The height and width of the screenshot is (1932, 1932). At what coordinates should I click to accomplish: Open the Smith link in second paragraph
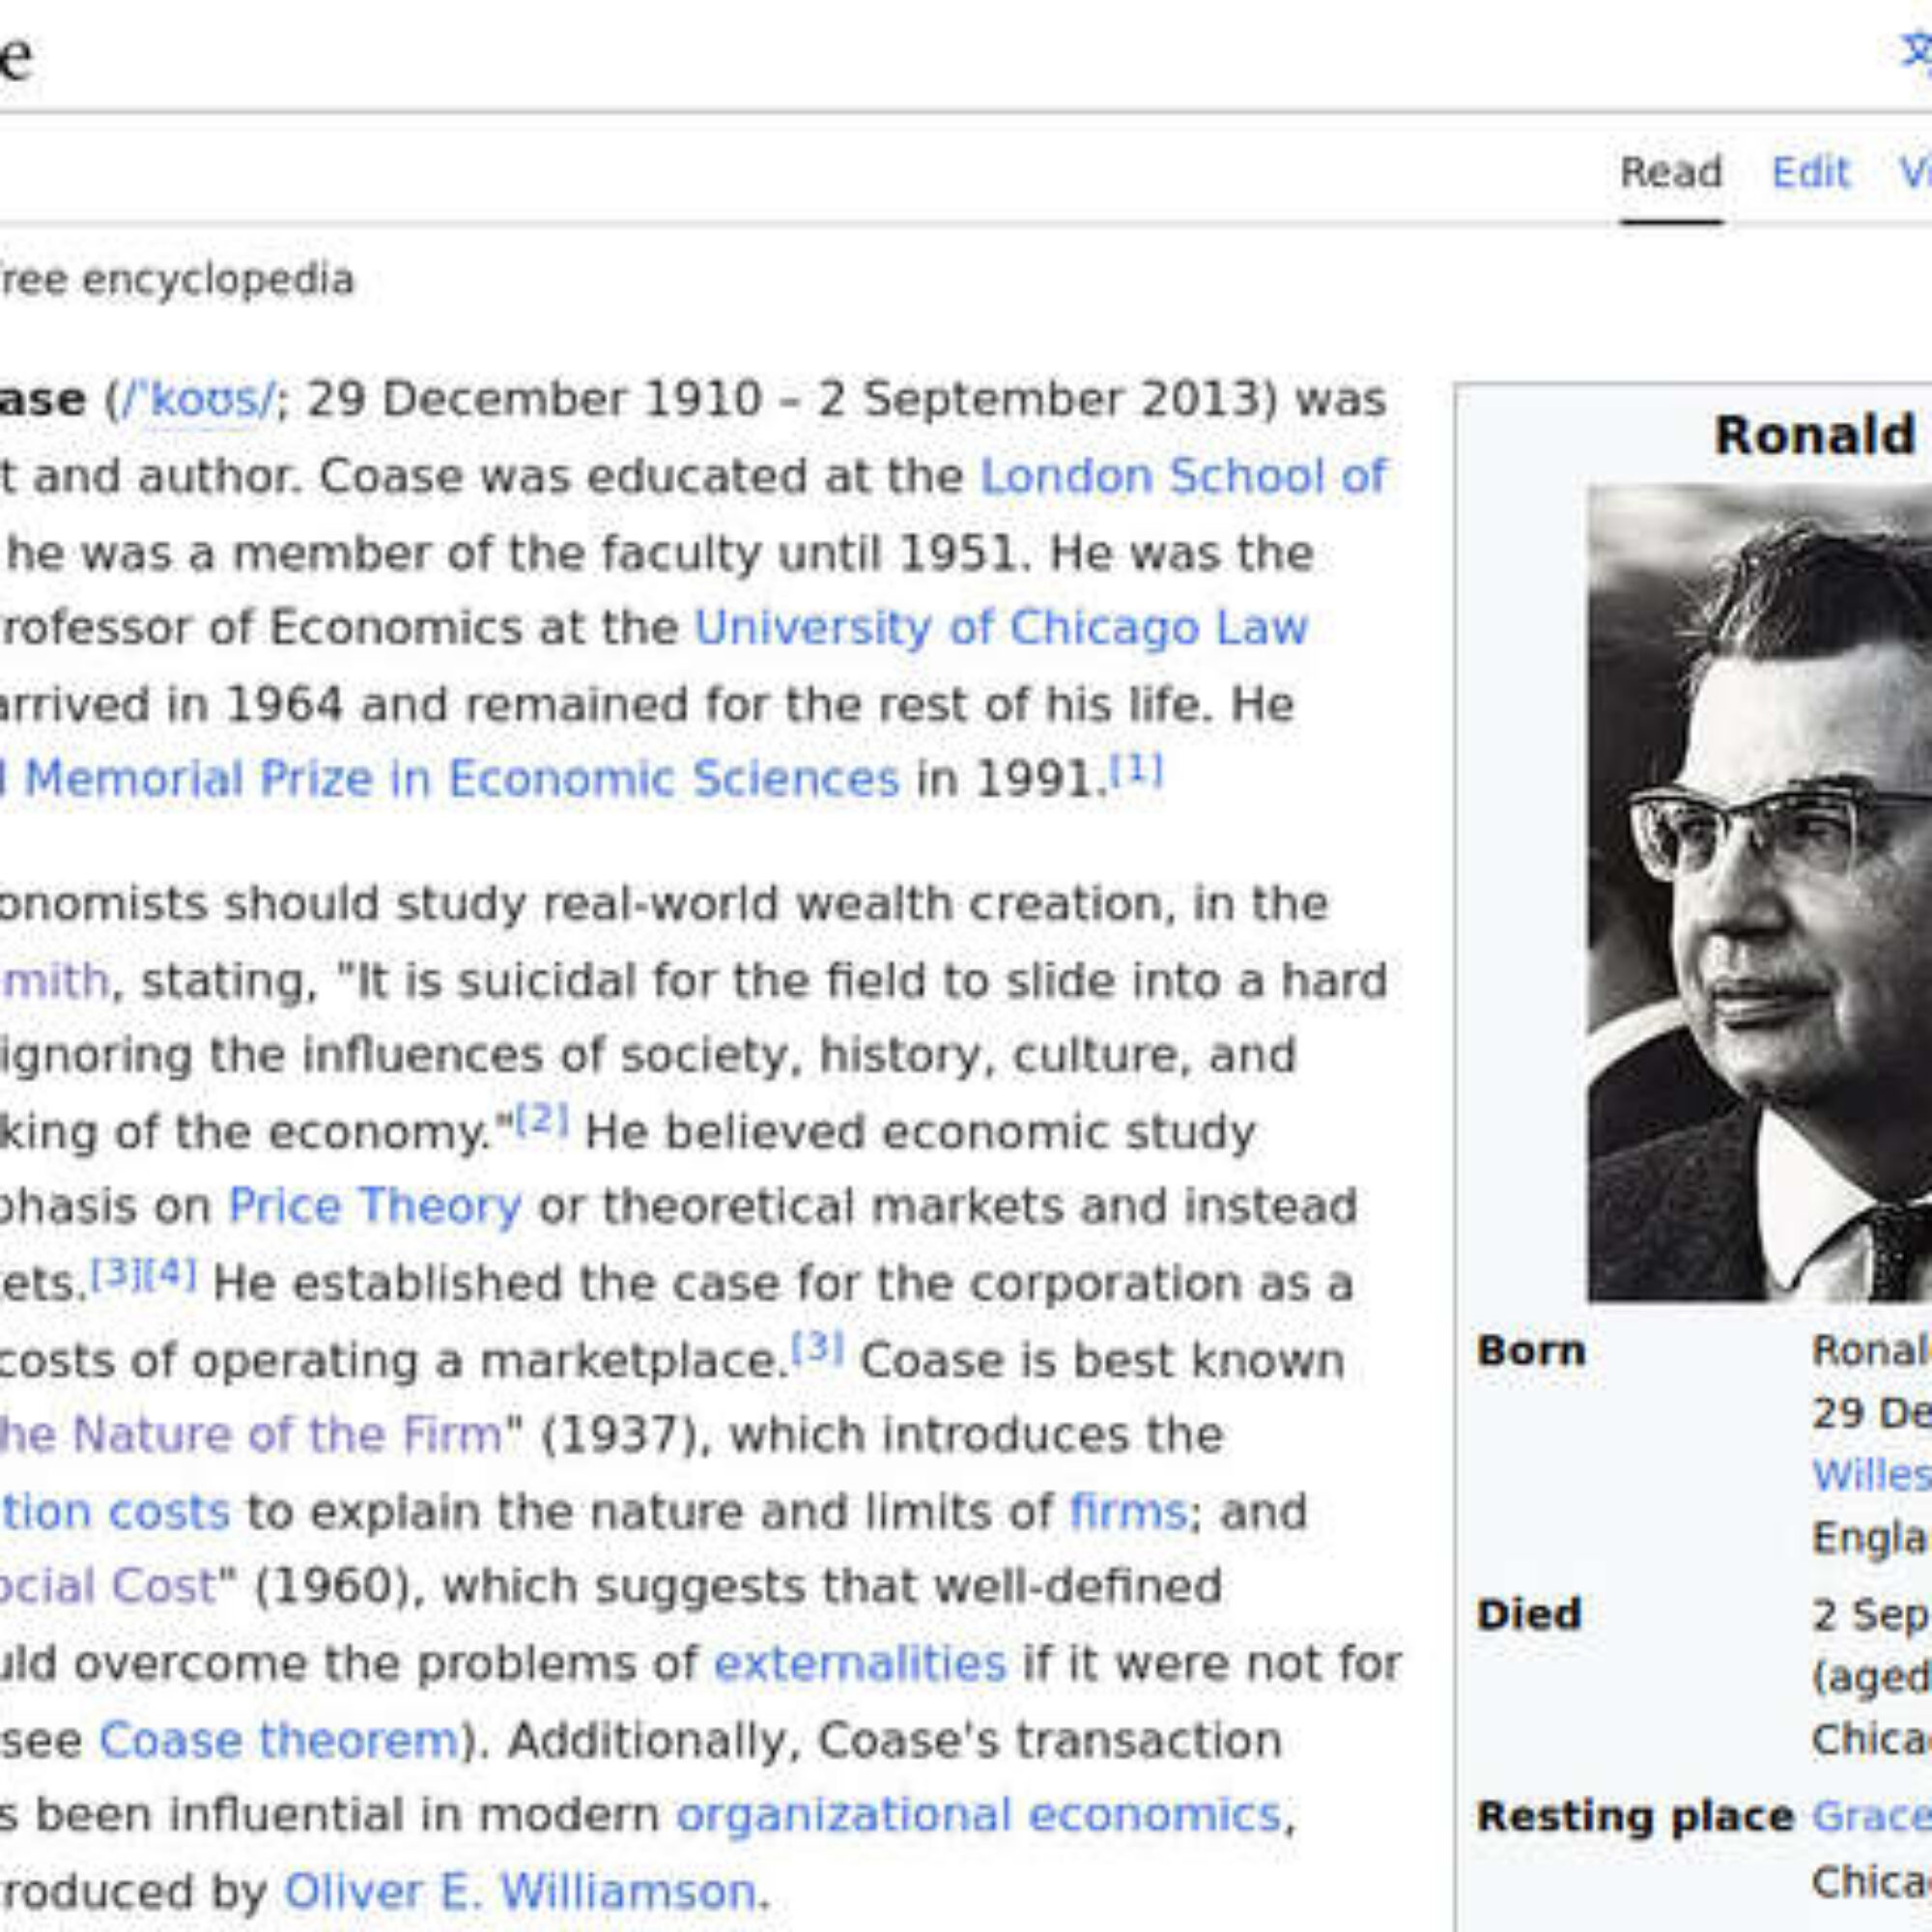point(54,980)
